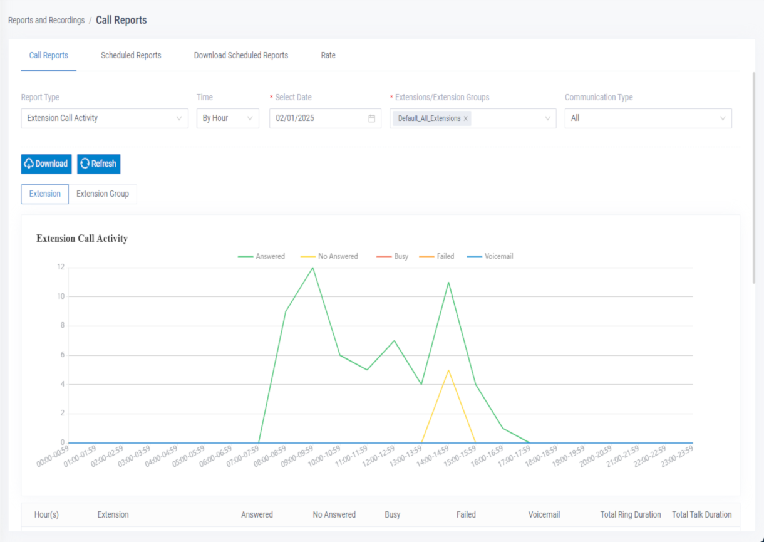Select the Extension Group view tab

coord(103,194)
